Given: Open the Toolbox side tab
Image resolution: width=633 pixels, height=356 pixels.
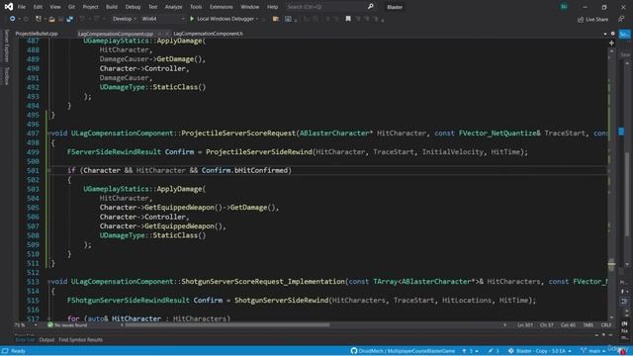Looking at the screenshot, I should [6, 76].
